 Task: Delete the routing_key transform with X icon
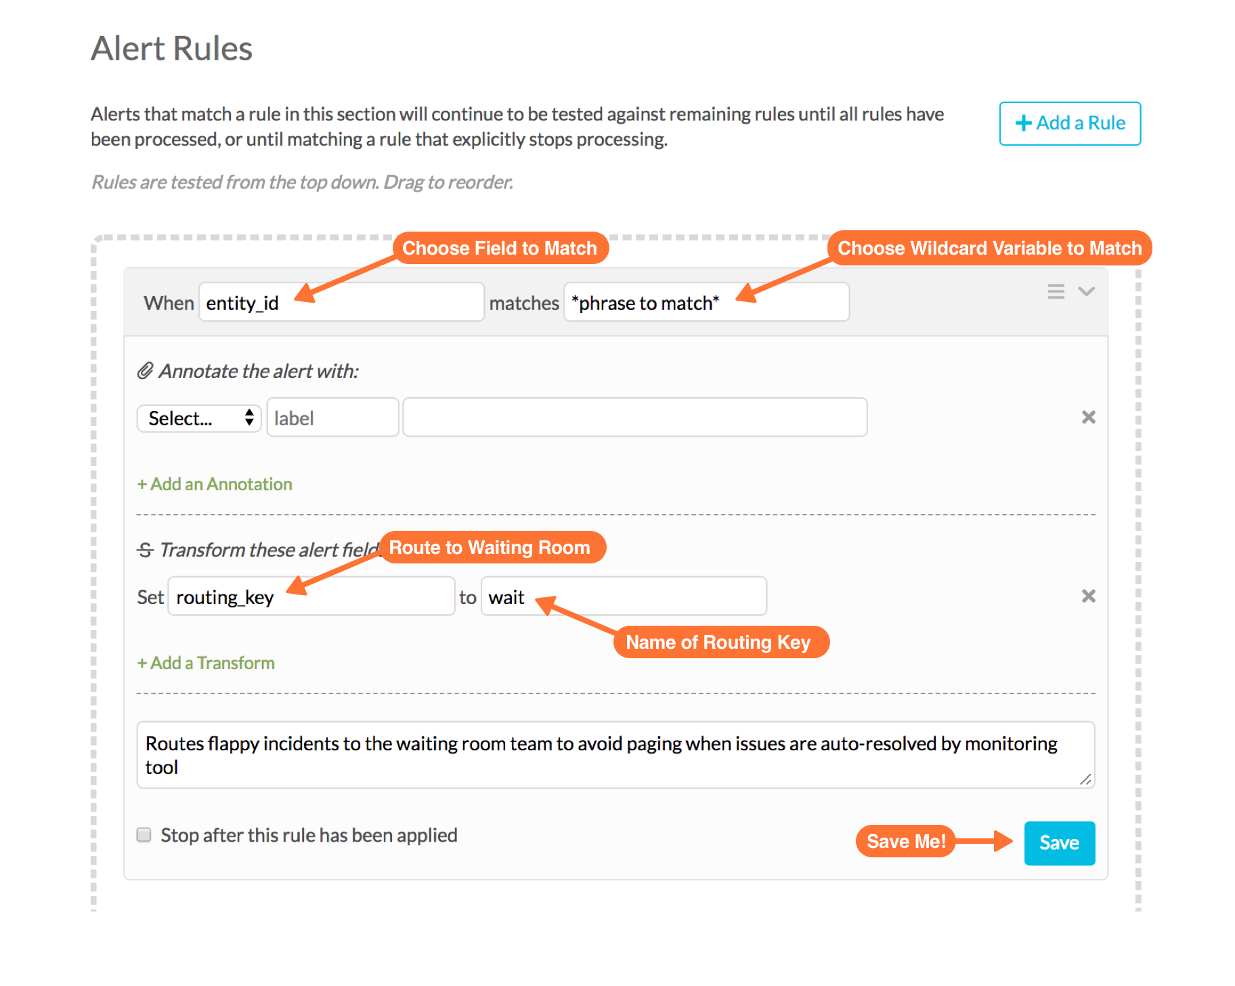(1088, 596)
